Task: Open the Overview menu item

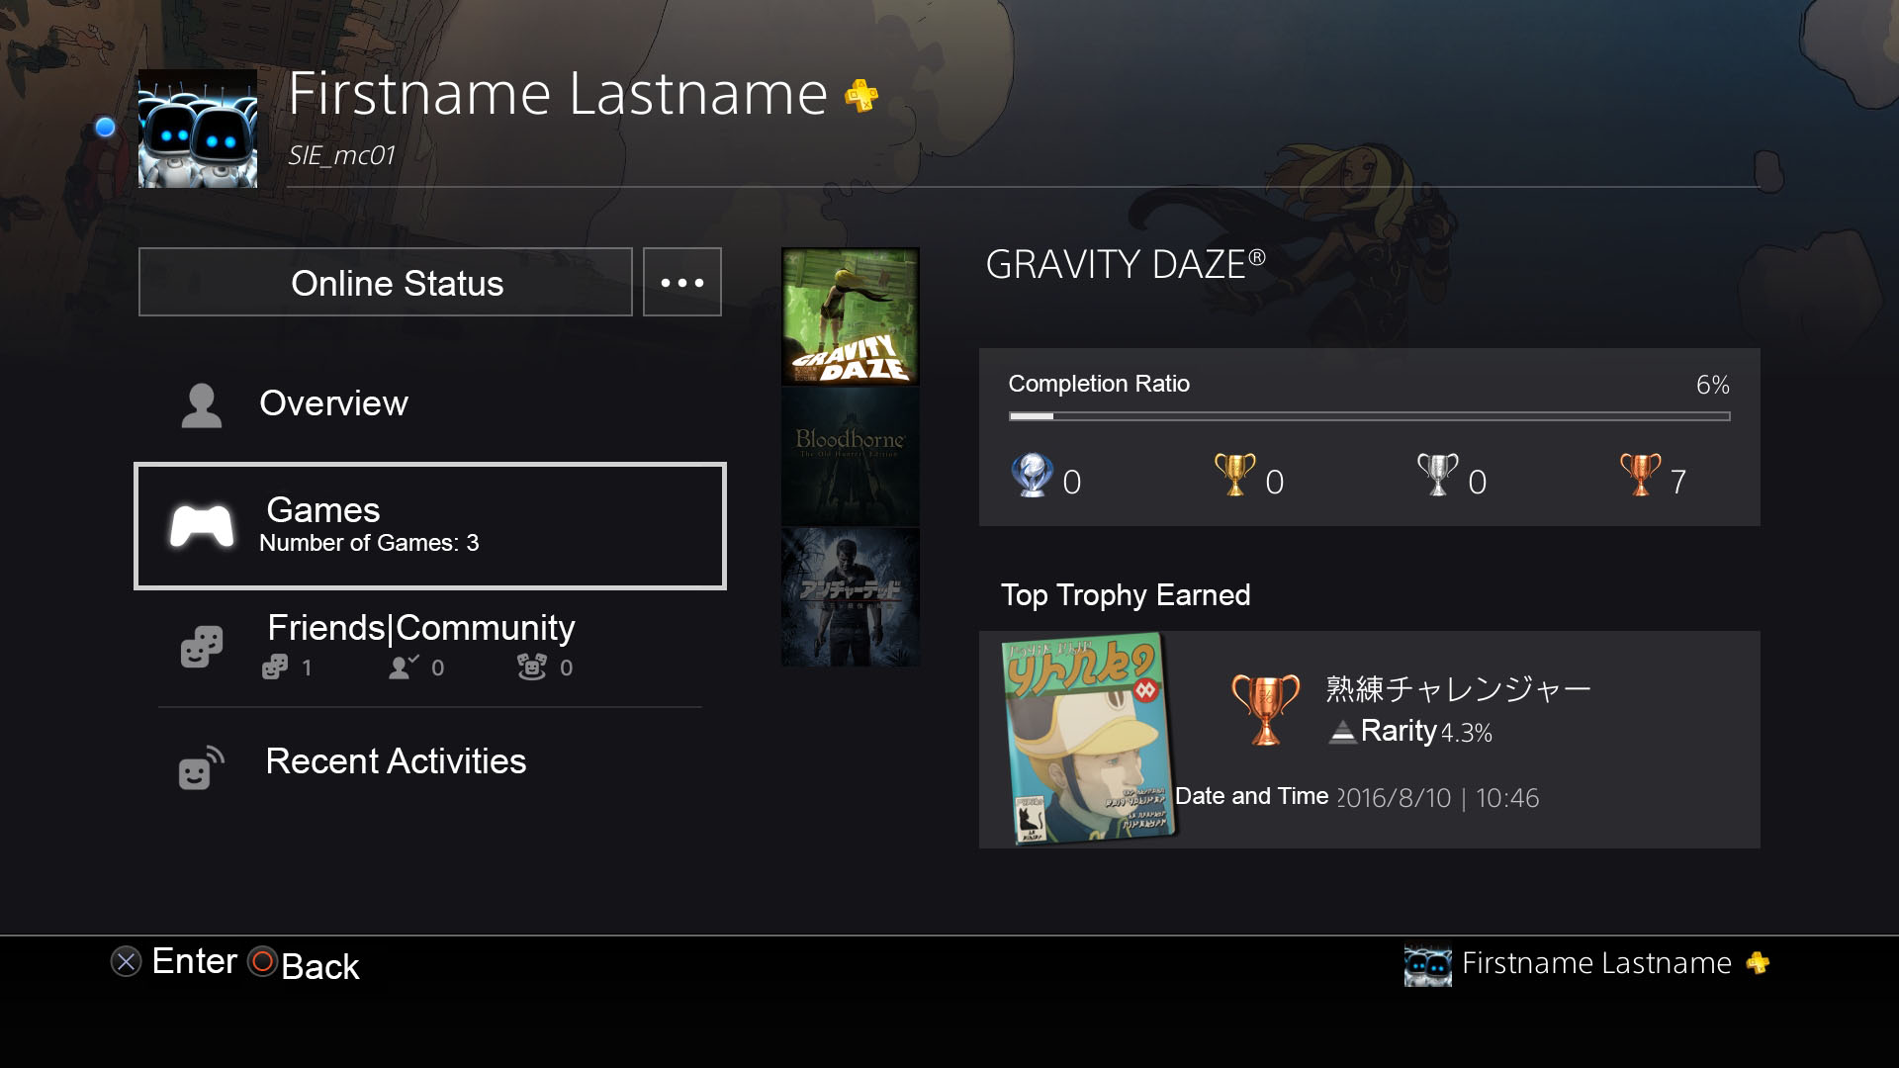Action: coord(430,403)
